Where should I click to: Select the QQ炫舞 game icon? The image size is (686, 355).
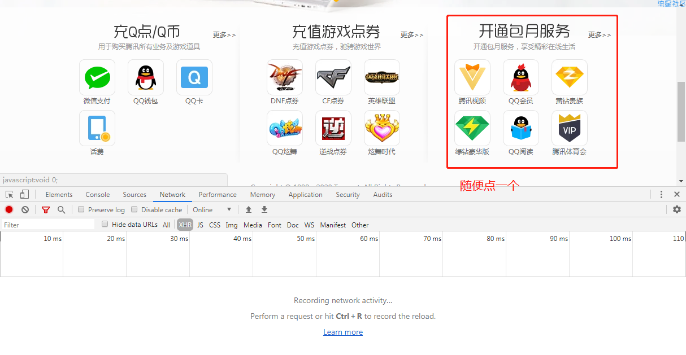284,128
